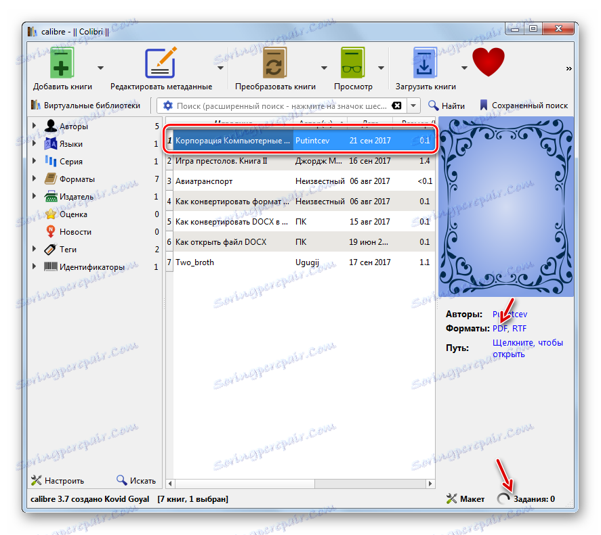Click the tag browser Find button
This screenshot has width=601, height=535.
(136, 480)
